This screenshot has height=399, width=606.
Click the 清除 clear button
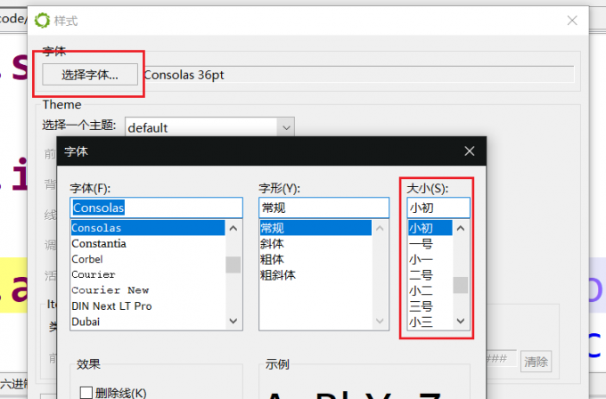pyautogui.click(x=536, y=362)
